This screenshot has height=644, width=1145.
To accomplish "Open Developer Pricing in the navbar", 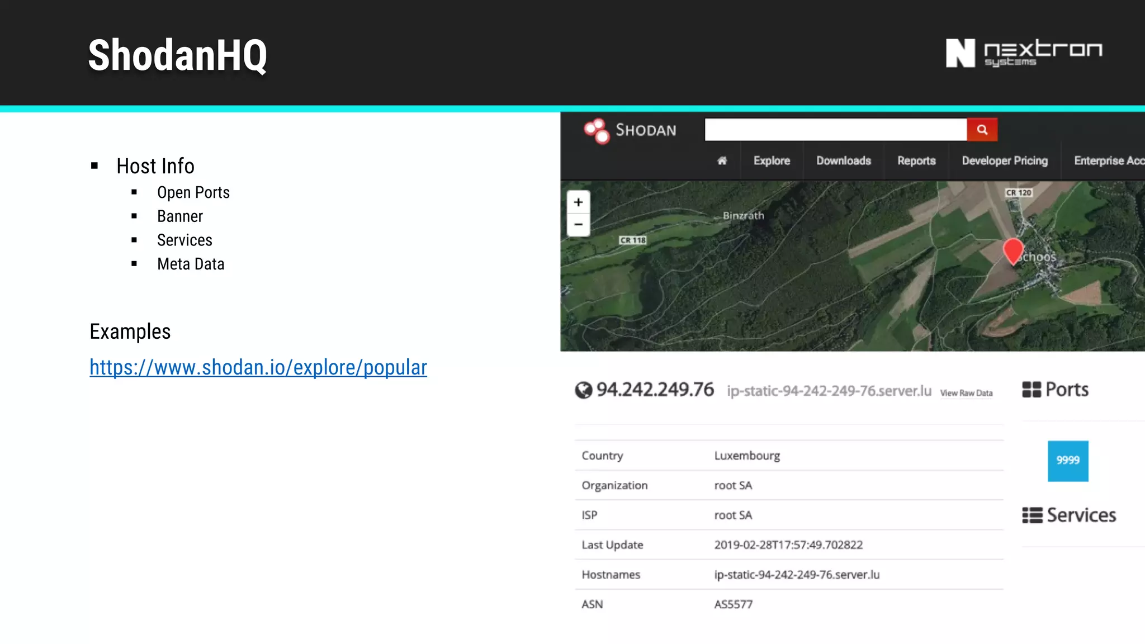I will (x=1005, y=161).
